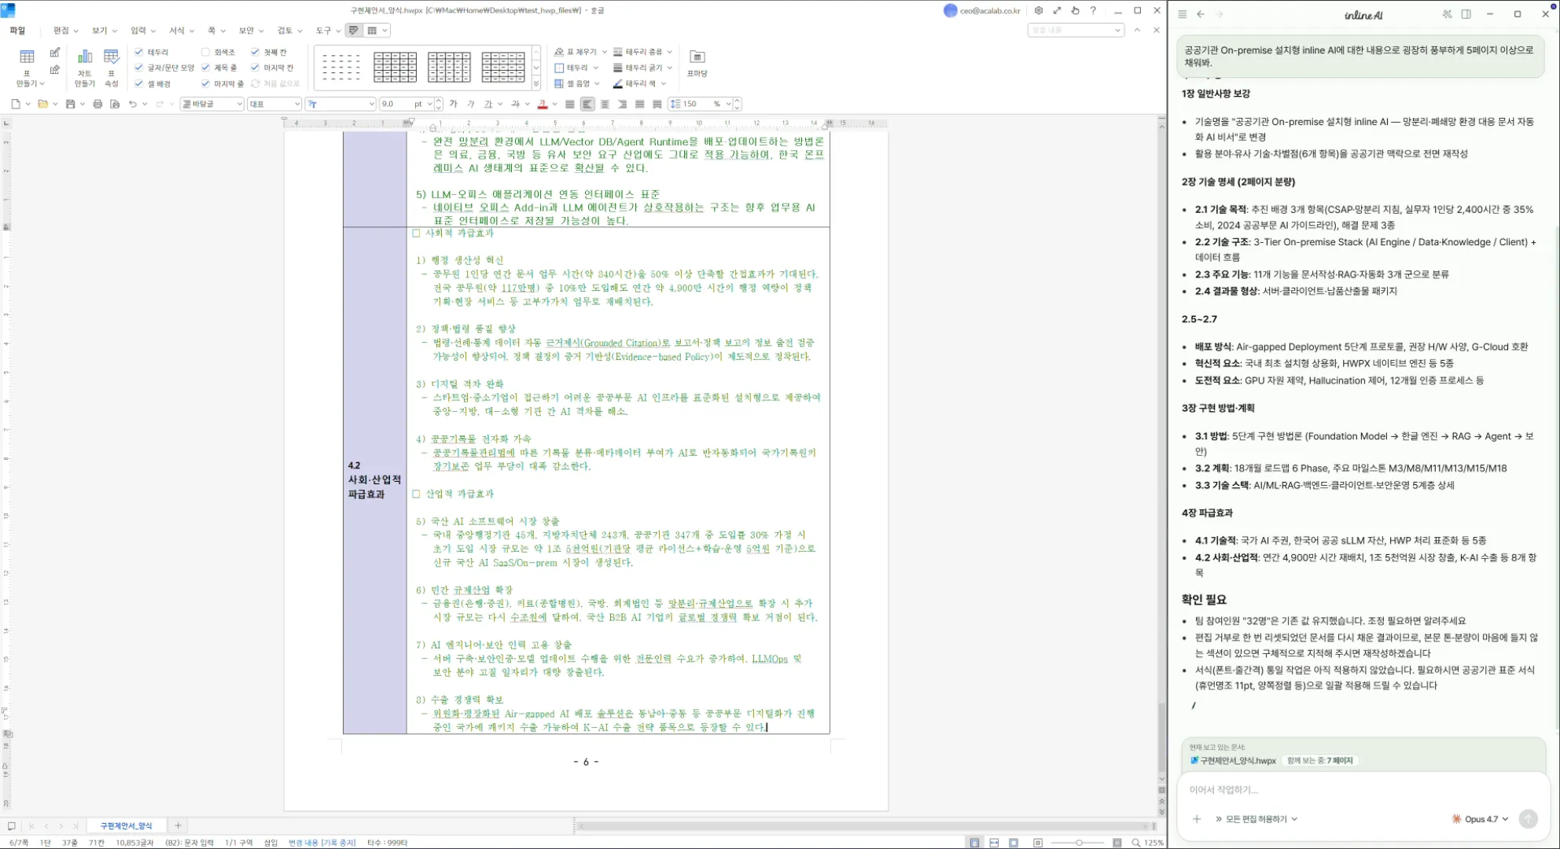Screen dimensions: 1560x849
Task: Enable the 회색조 checkbox
Action: [x=206, y=52]
